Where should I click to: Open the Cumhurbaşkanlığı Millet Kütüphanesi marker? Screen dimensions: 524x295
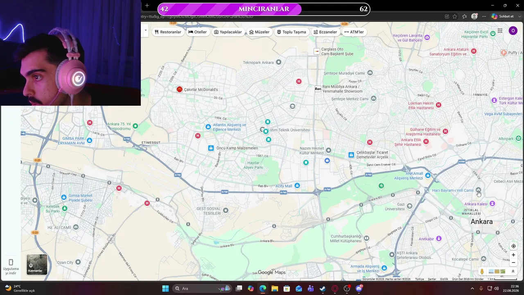[366, 238]
